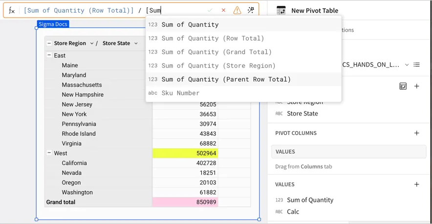Open the list view icon beside data source

416,65
